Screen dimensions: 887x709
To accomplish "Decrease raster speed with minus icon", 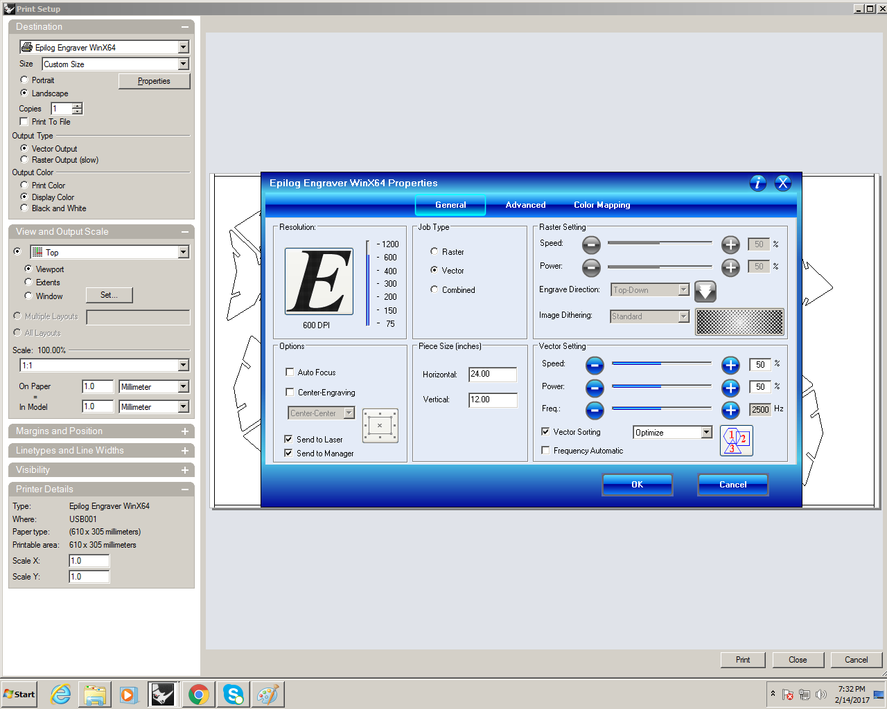I will click(x=591, y=244).
